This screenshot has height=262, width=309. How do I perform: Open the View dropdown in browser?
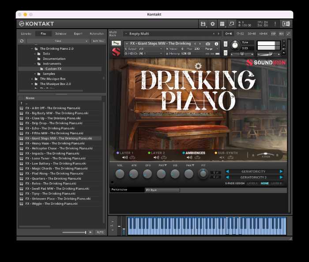58,41
